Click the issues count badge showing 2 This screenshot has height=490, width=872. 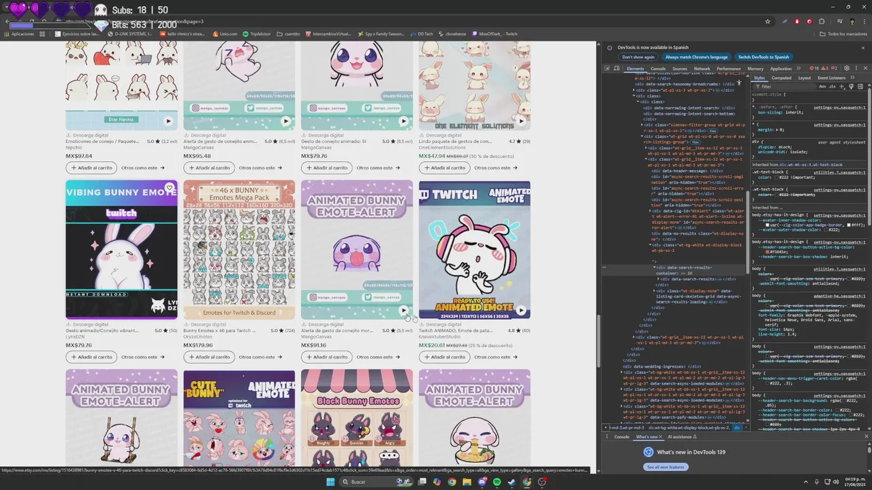835,69
